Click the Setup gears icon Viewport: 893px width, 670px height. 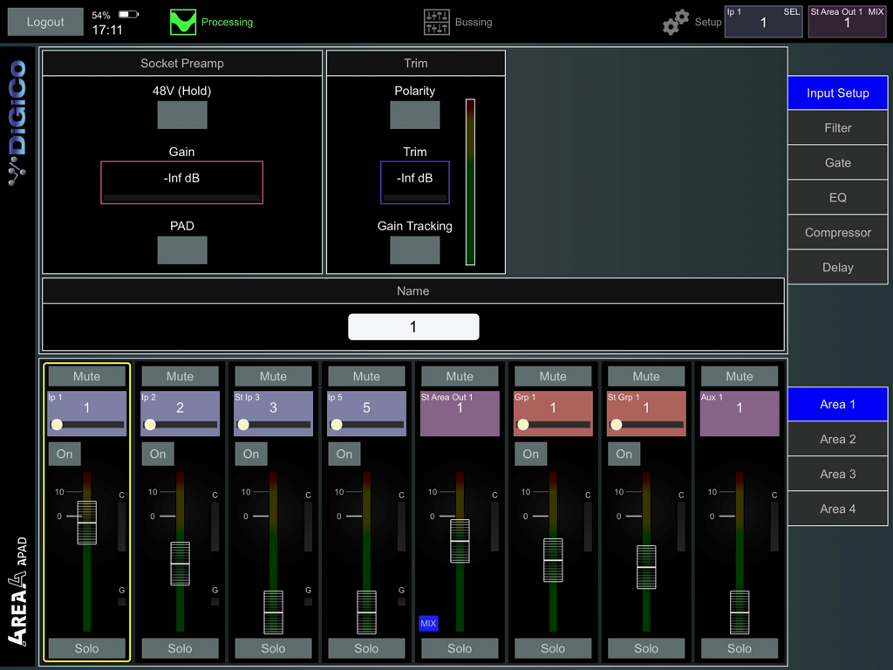tap(675, 21)
